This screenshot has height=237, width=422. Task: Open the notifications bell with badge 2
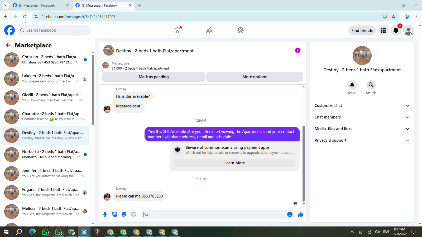pos(396,30)
